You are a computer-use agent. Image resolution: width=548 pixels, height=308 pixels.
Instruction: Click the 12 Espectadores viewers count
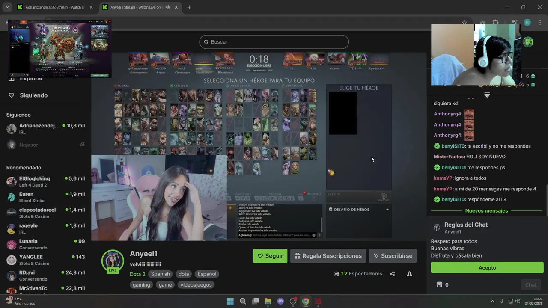pos(358,274)
